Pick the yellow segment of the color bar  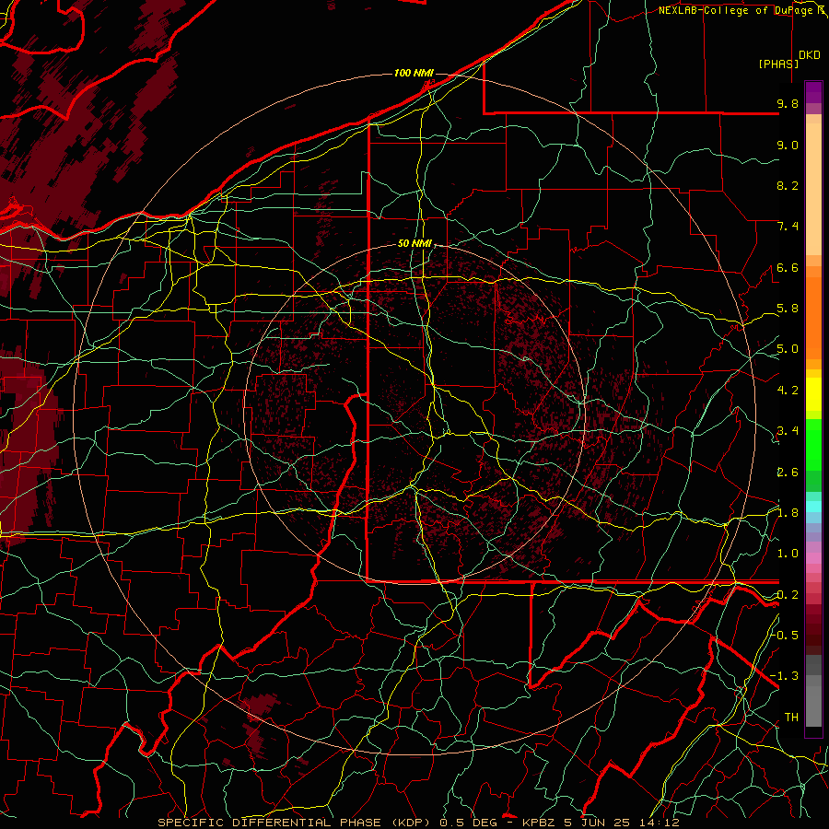(x=813, y=394)
